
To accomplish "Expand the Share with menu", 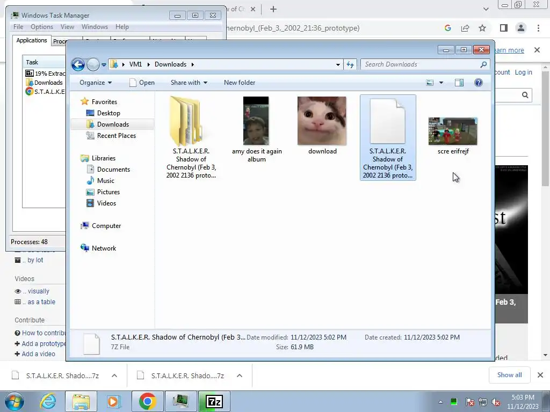I will (189, 83).
